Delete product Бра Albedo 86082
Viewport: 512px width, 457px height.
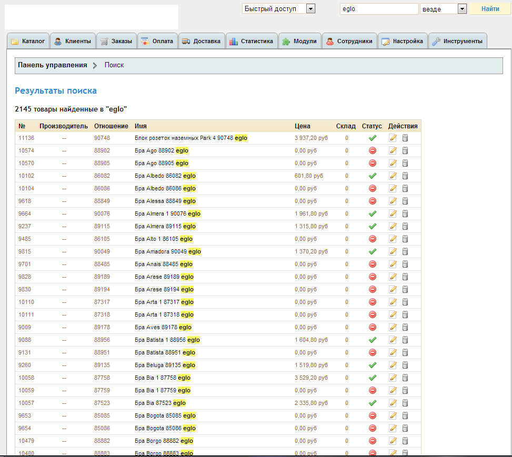[405, 176]
